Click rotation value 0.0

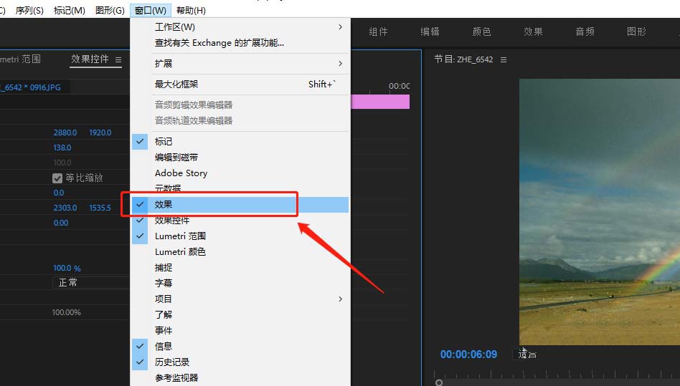pyautogui.click(x=59, y=193)
